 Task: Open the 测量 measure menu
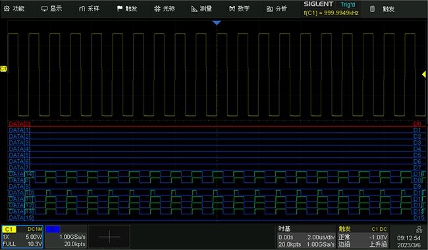(x=201, y=9)
